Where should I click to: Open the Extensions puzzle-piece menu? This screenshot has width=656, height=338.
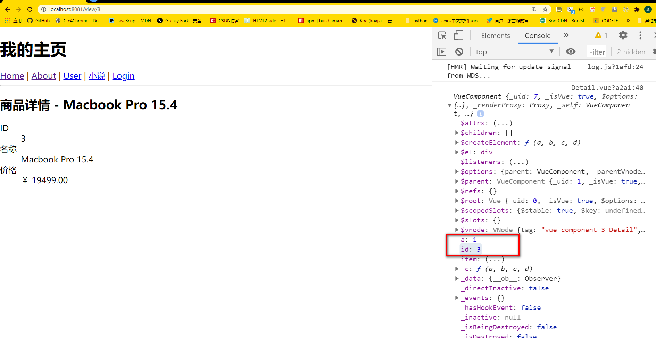coord(637,9)
